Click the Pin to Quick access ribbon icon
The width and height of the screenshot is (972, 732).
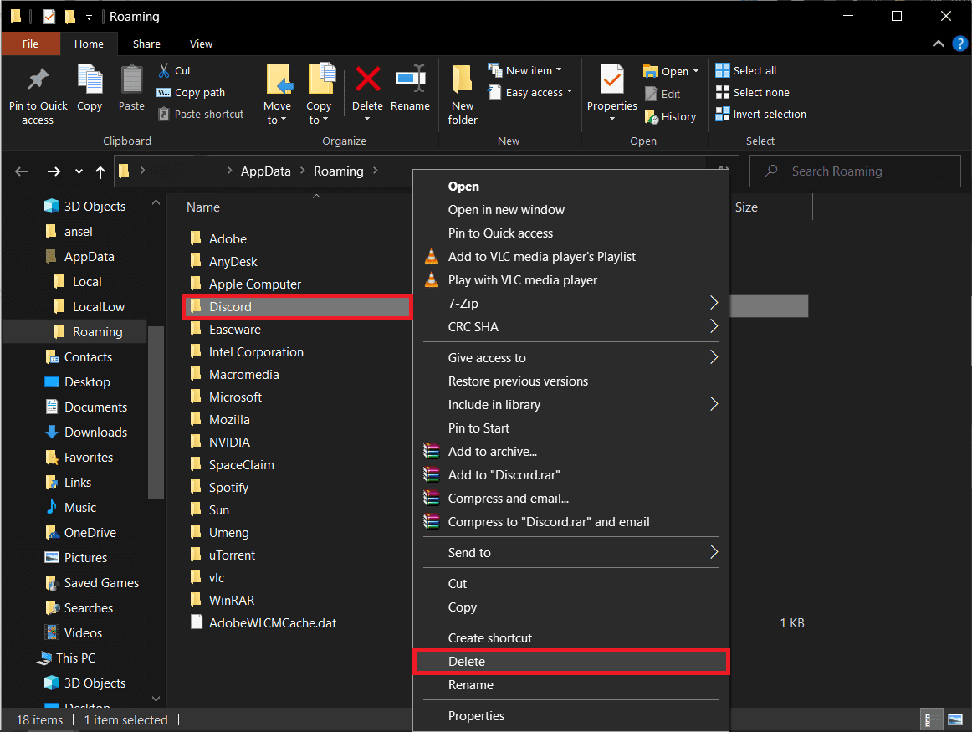pyautogui.click(x=38, y=81)
